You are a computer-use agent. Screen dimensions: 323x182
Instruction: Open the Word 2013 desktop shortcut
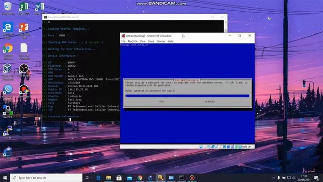tap(39, 8)
